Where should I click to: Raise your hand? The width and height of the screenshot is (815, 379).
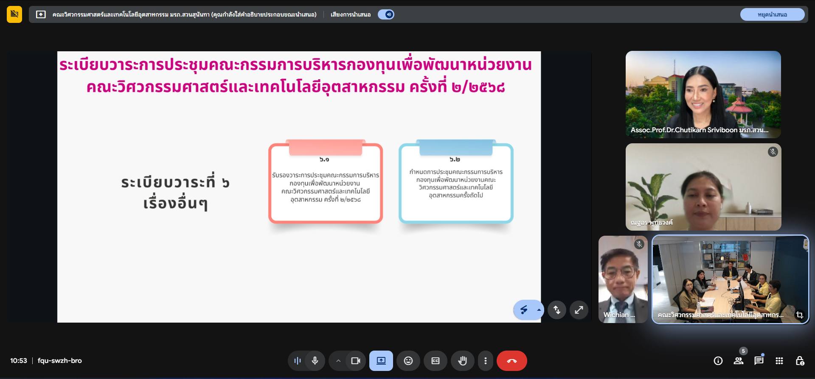tap(462, 361)
